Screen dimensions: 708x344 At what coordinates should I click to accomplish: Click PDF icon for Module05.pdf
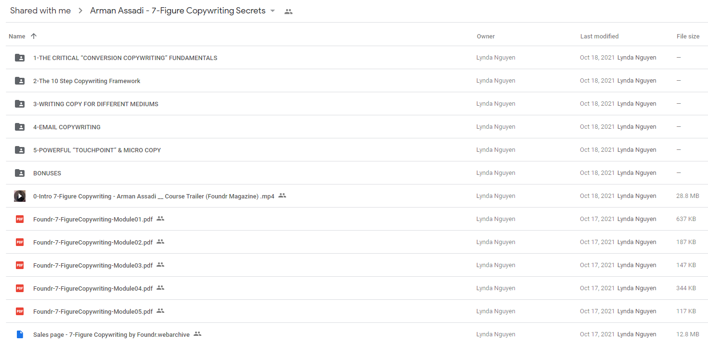pos(20,311)
